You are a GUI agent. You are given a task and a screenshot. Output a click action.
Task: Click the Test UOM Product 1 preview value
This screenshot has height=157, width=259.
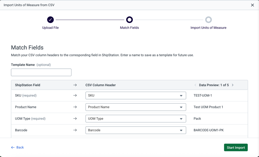pos(208,107)
